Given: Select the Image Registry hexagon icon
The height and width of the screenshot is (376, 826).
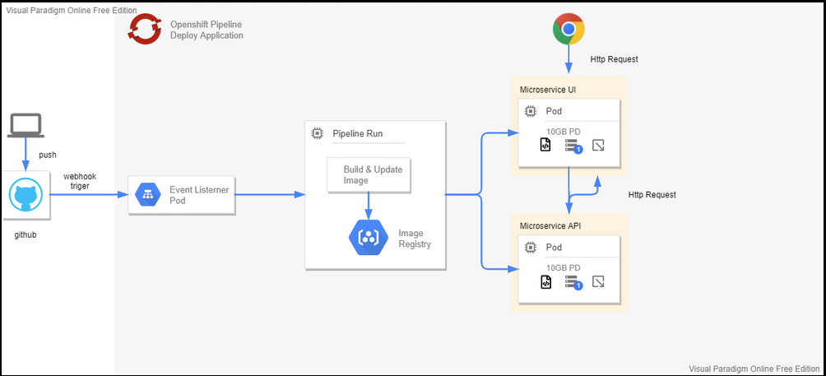Looking at the screenshot, I should [x=366, y=238].
